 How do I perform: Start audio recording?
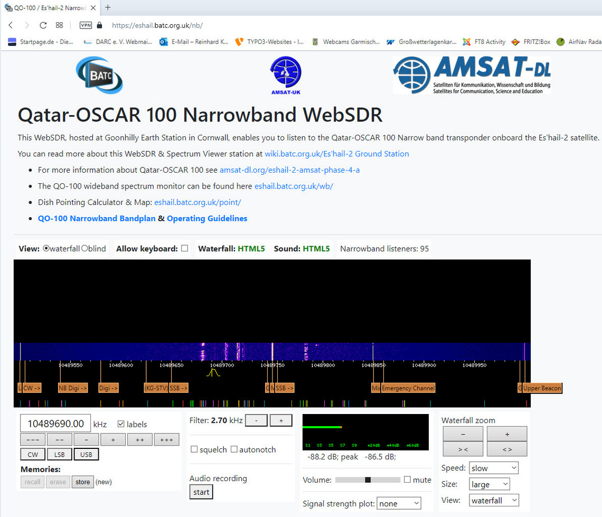201,492
